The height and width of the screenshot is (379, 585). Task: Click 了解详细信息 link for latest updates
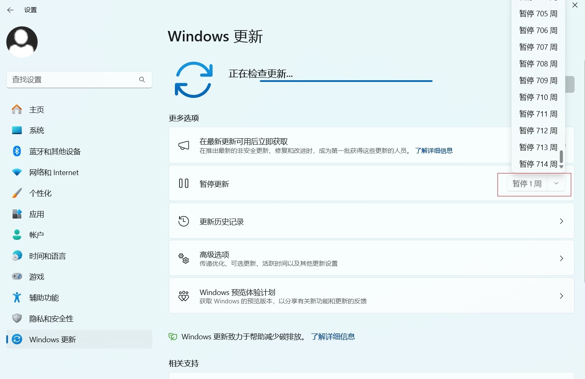(434, 151)
